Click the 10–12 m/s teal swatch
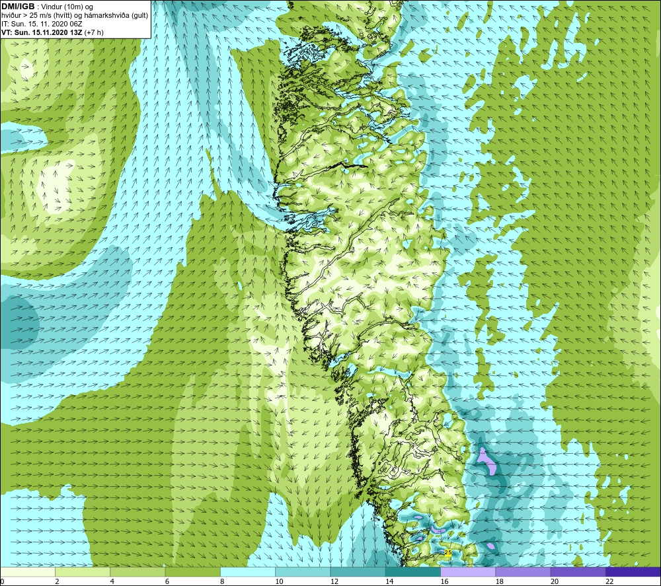 (x=303, y=571)
